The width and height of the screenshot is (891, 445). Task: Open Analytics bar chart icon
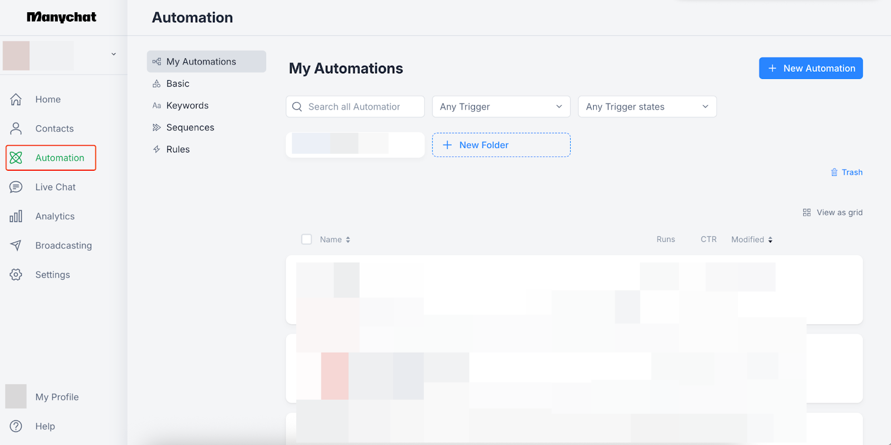[16, 216]
